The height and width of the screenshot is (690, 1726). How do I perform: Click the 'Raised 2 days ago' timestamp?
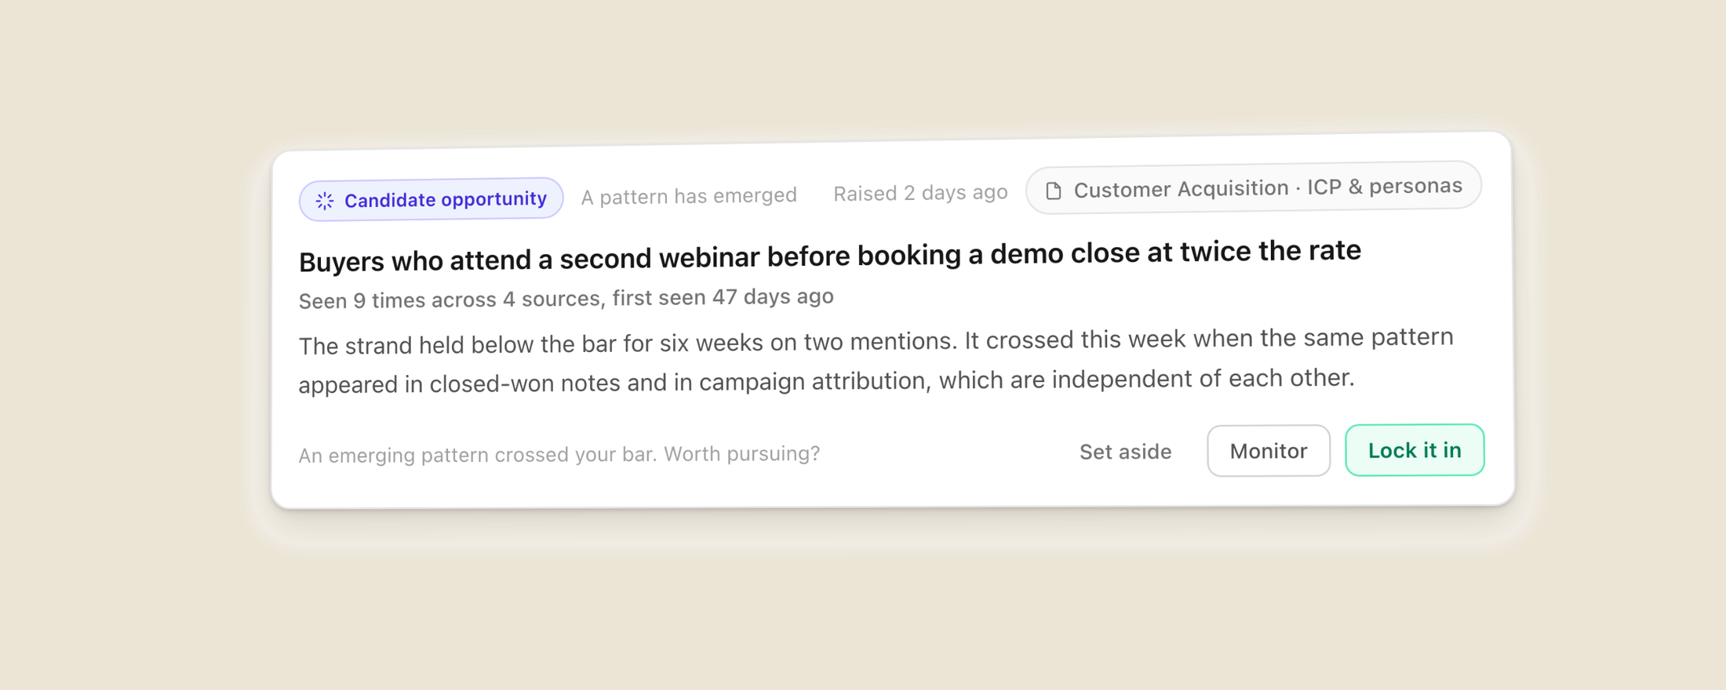(920, 193)
